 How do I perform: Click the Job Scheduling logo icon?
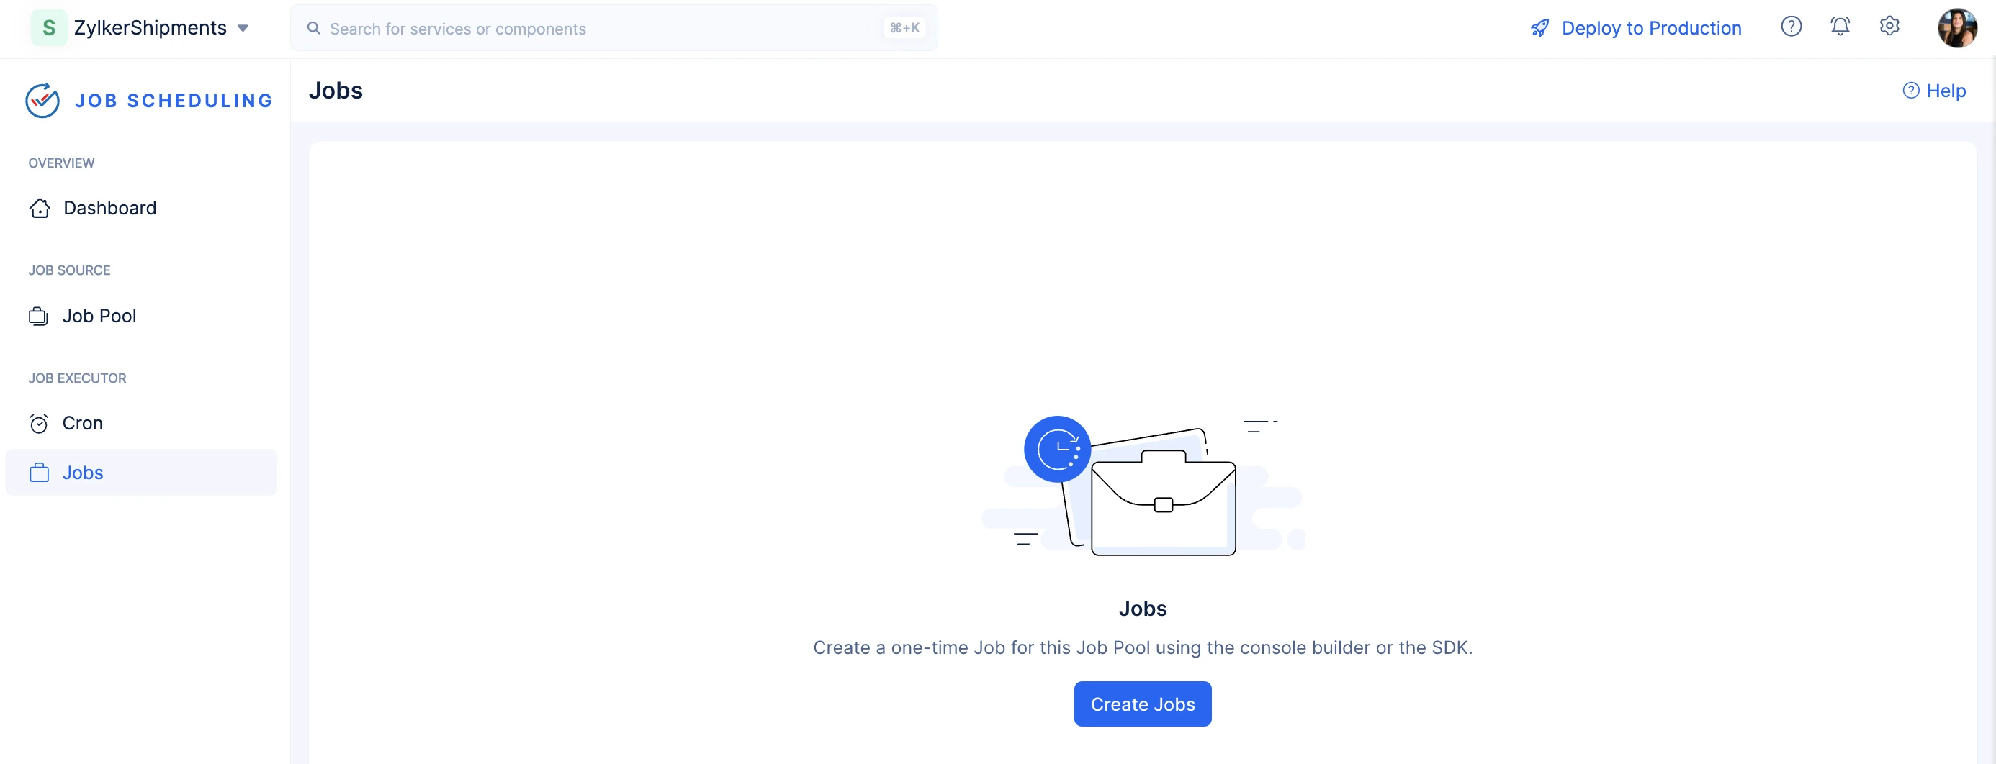tap(42, 101)
